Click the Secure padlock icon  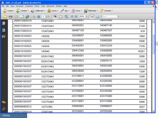[x=49, y=11]
